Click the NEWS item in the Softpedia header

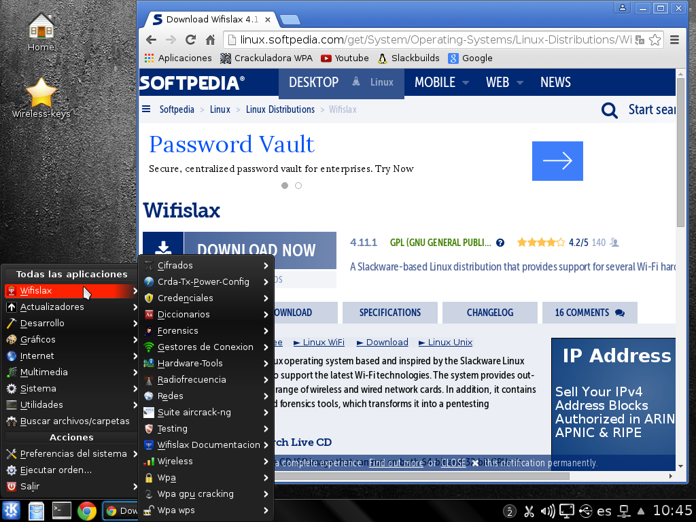[x=555, y=82]
